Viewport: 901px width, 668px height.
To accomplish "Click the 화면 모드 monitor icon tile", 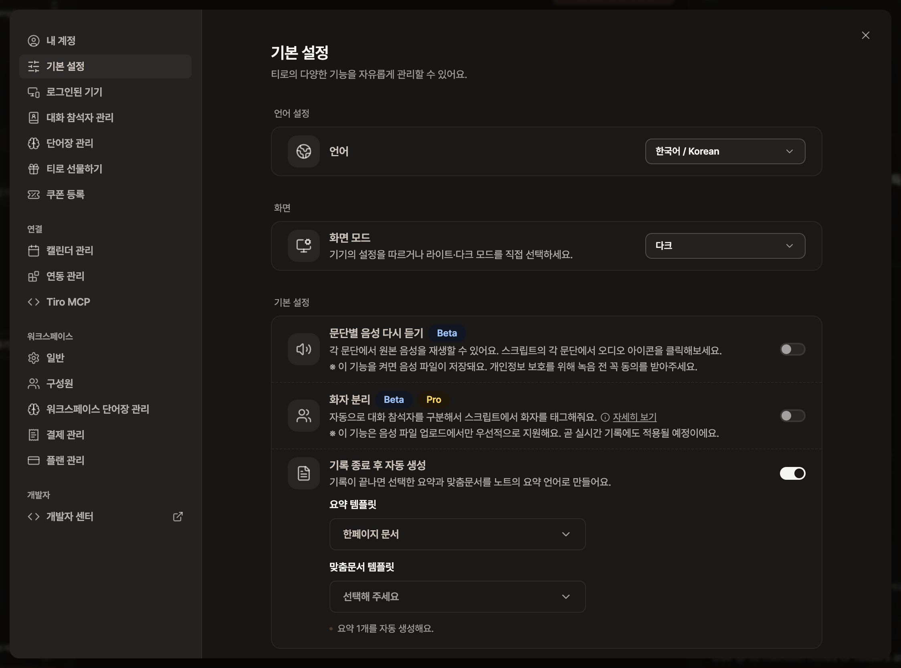I will click(x=303, y=246).
